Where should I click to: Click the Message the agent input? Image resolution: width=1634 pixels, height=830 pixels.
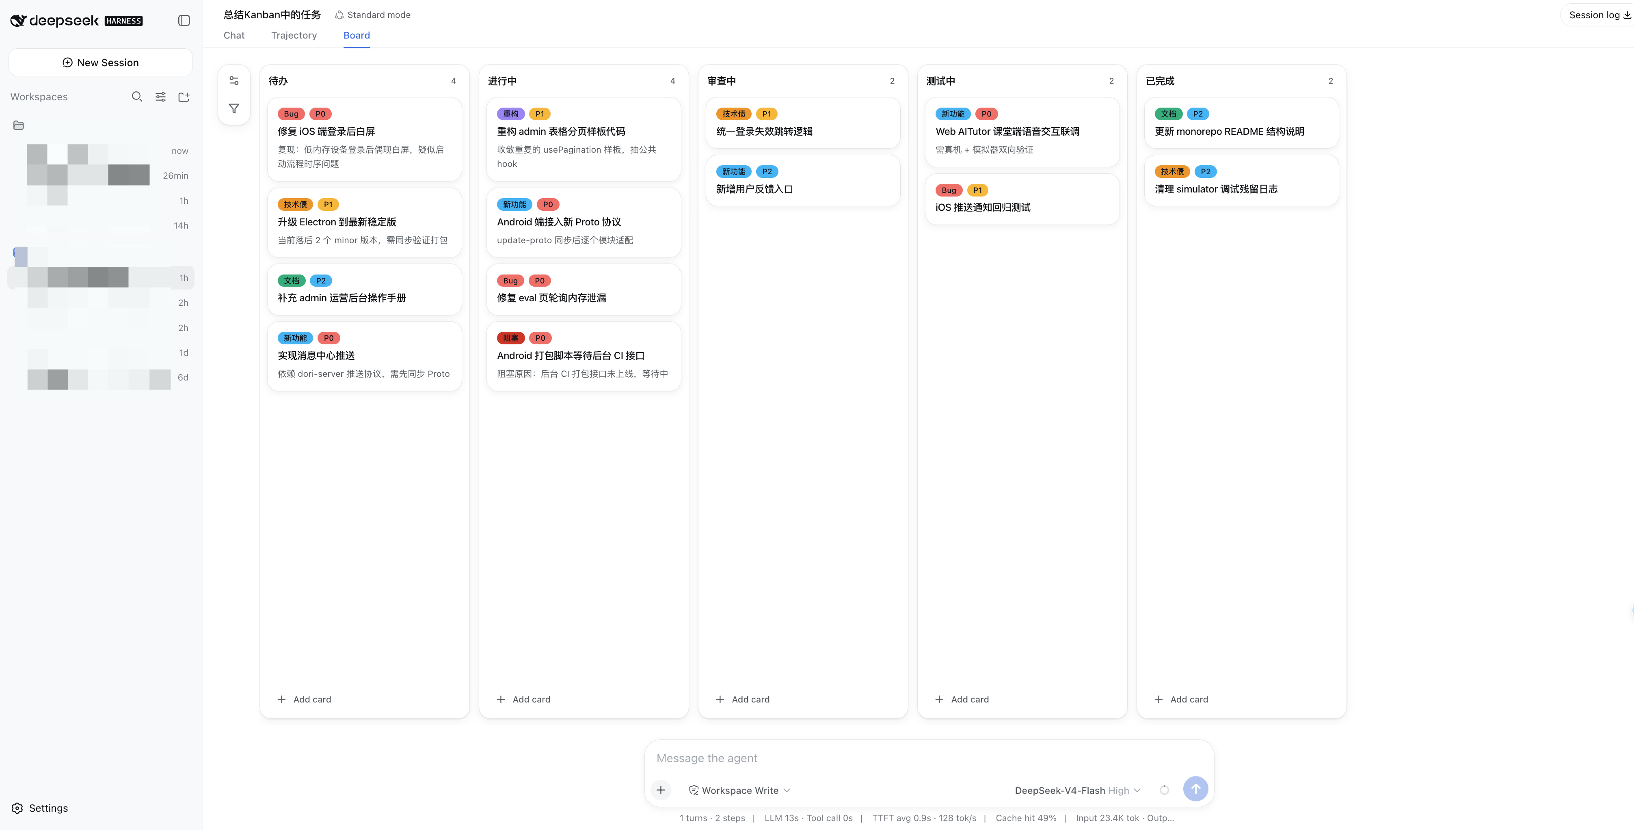click(x=929, y=758)
